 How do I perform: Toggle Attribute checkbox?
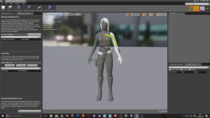(x=181, y=70)
